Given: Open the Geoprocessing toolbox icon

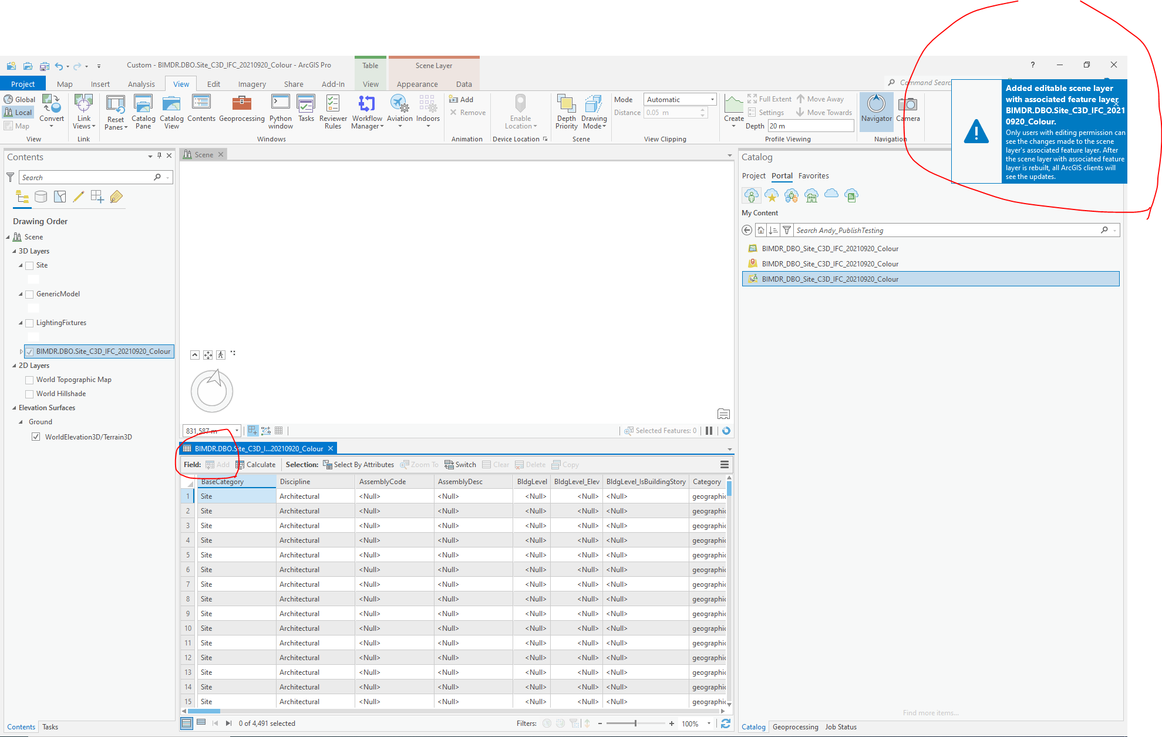Looking at the screenshot, I should (x=241, y=109).
